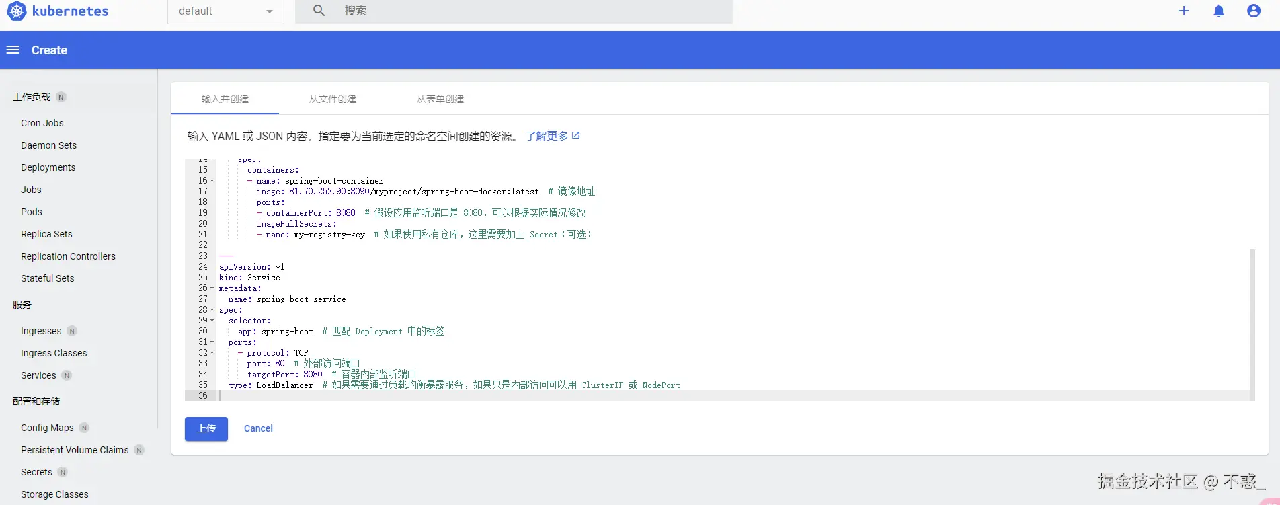The height and width of the screenshot is (505, 1280).
Task: Click the external link icon beside 了解更多
Action: [575, 135]
